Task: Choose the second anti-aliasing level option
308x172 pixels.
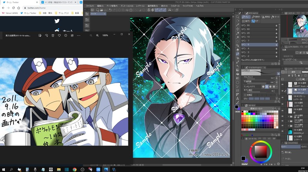Action: 267,87
